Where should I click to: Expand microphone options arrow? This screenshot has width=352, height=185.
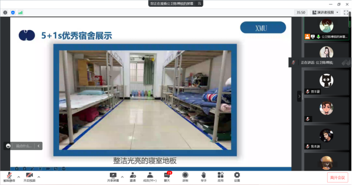coord(19,177)
